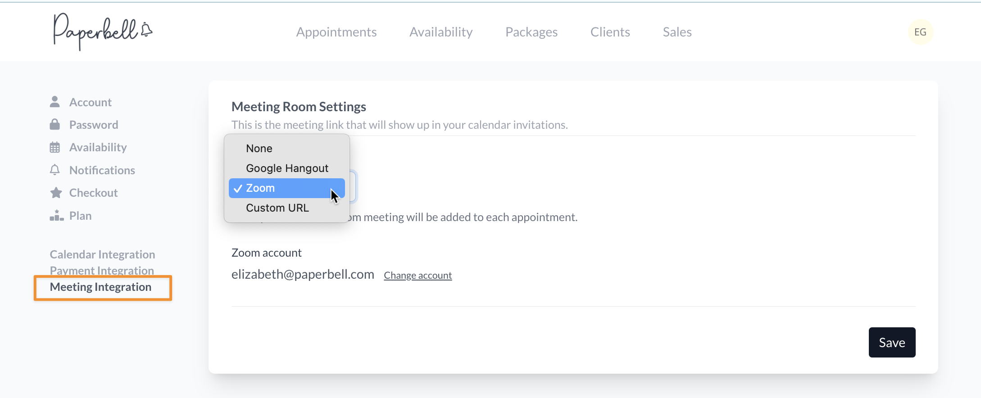
Task: Open the Sales tab
Action: 677,32
